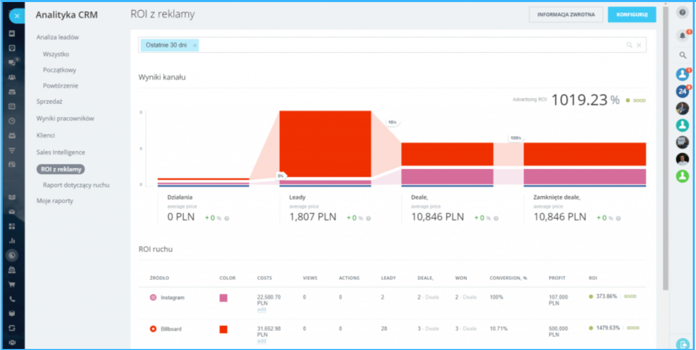Select 'Analiza leadów' in the menu
The height and width of the screenshot is (350, 696).
click(57, 37)
